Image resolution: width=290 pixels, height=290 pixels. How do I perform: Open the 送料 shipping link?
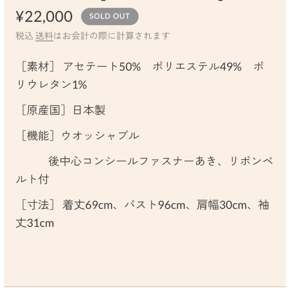pyautogui.click(x=44, y=36)
